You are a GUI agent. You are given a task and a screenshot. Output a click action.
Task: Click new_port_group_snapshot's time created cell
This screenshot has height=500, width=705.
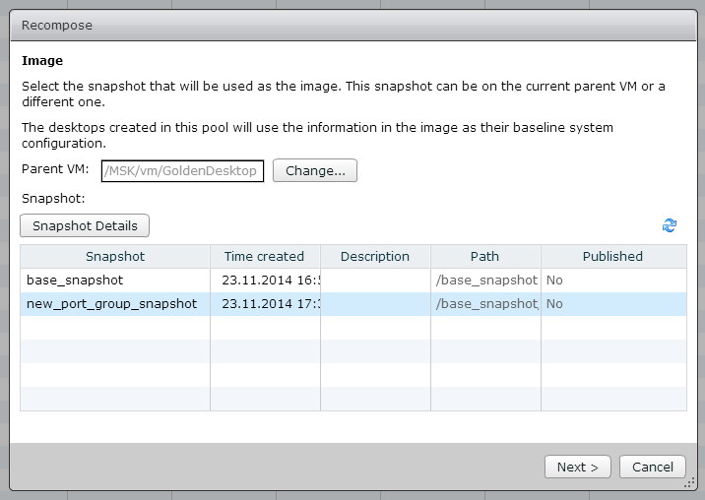(x=265, y=304)
